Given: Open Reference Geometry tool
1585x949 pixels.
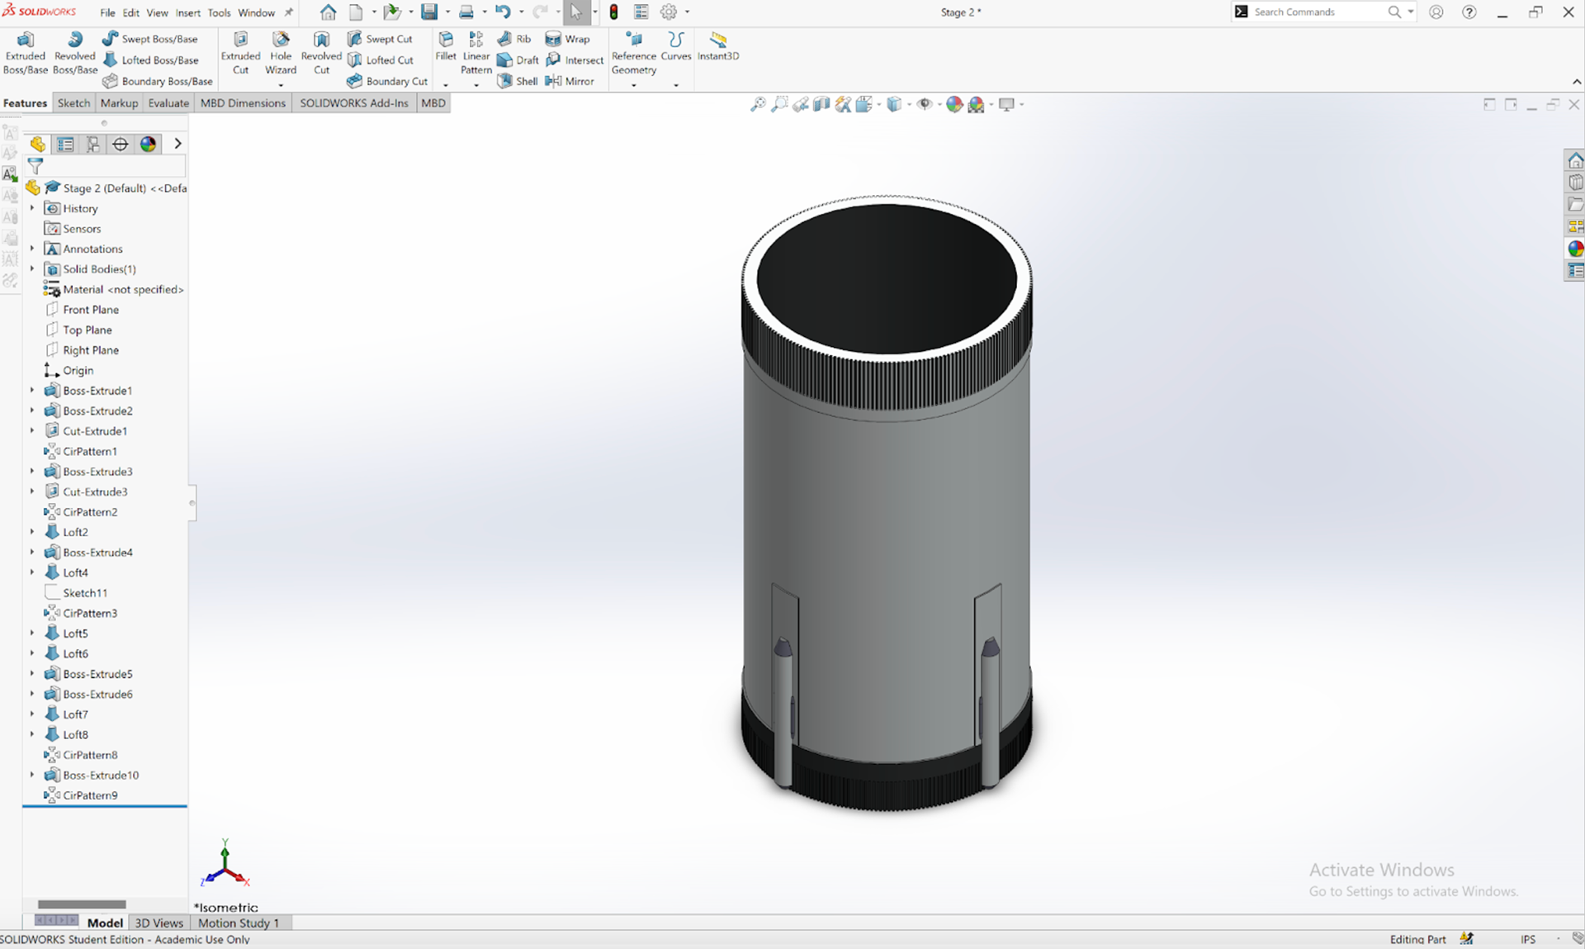Looking at the screenshot, I should [634, 53].
